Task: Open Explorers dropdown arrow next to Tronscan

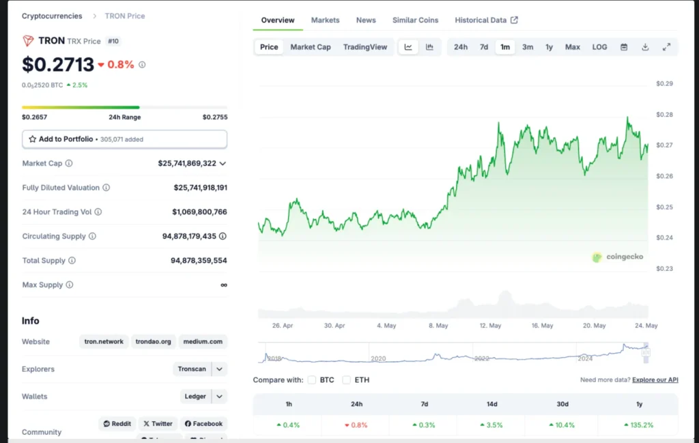Action: point(219,369)
